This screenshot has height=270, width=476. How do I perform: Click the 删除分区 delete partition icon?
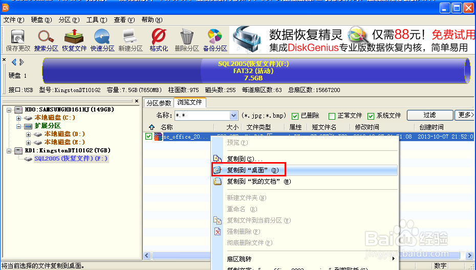(x=187, y=40)
